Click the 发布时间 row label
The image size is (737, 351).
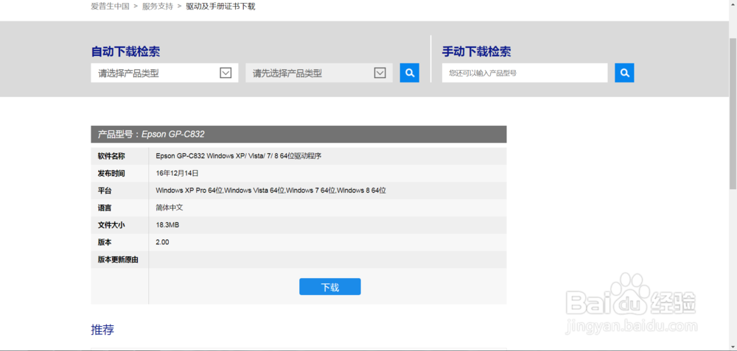111,173
